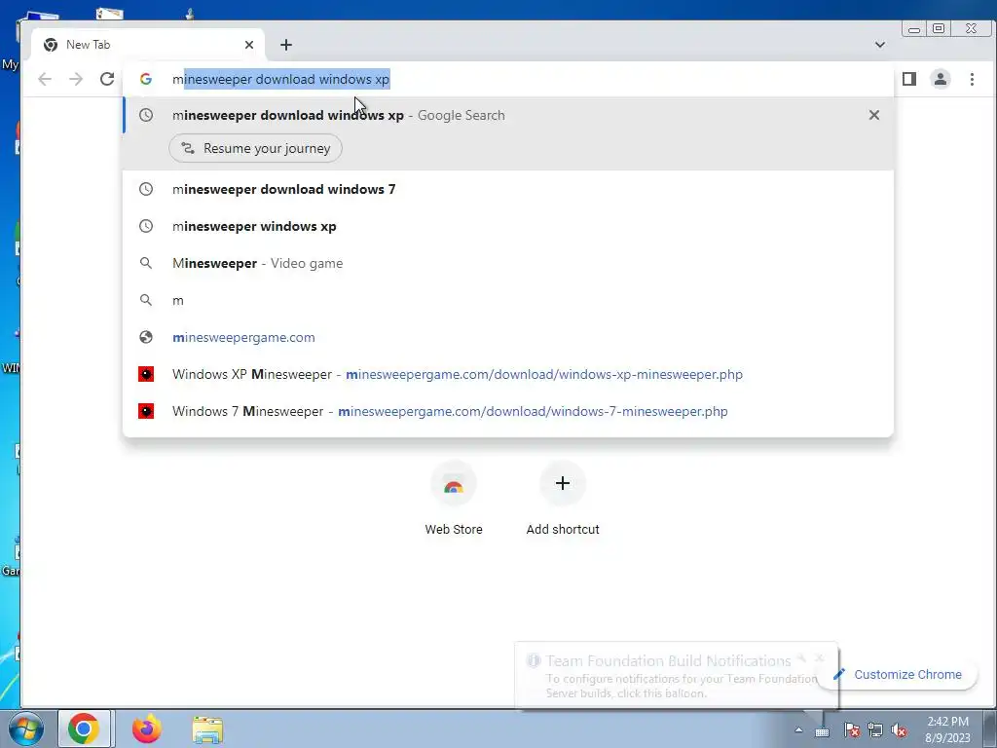Open the Windows XP Minesweeper download page suggestion

tap(508, 374)
